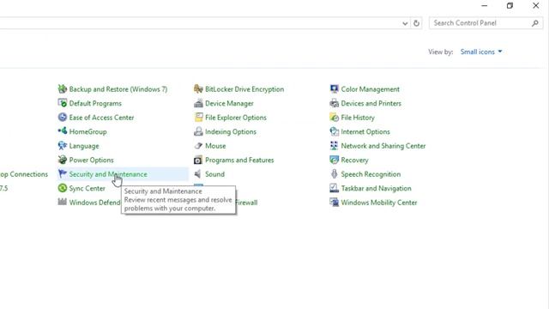Open Windows Mobility Center link
549x309 pixels.
pyautogui.click(x=379, y=203)
